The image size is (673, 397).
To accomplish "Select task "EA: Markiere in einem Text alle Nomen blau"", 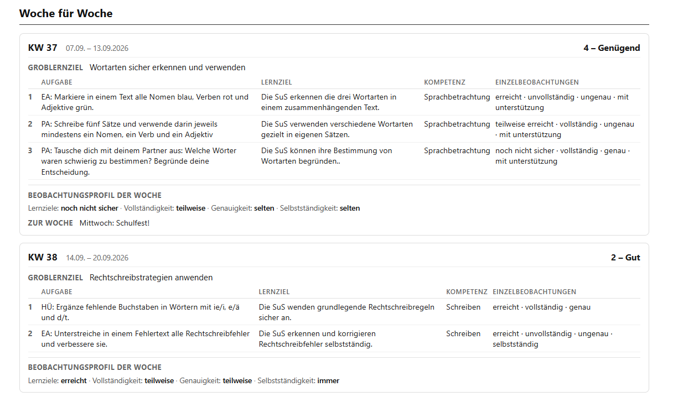I will (x=145, y=102).
